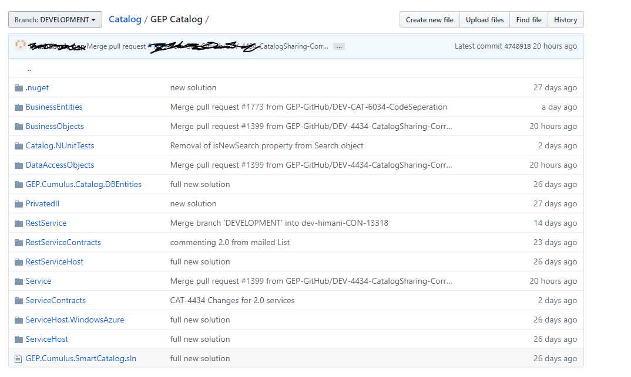This screenshot has height=377, width=631.
Task: Click the Upload files button
Action: [485, 20]
